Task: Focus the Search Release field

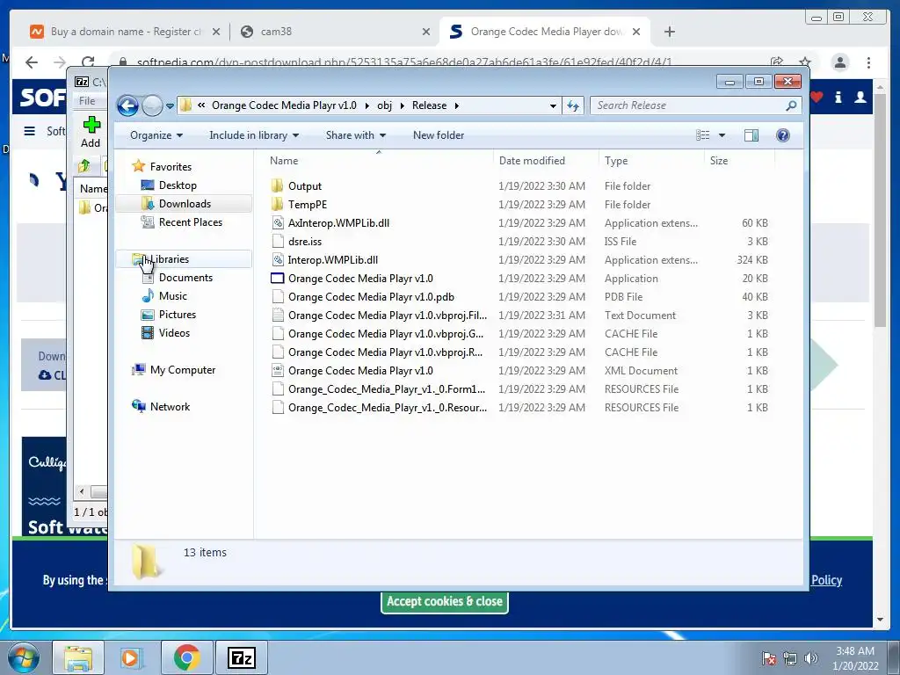Action: click(687, 105)
